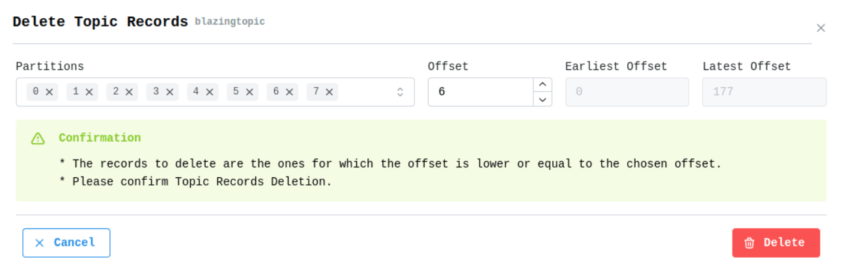Remove partition 7 tag
This screenshot has height=270, width=842.
click(x=330, y=92)
